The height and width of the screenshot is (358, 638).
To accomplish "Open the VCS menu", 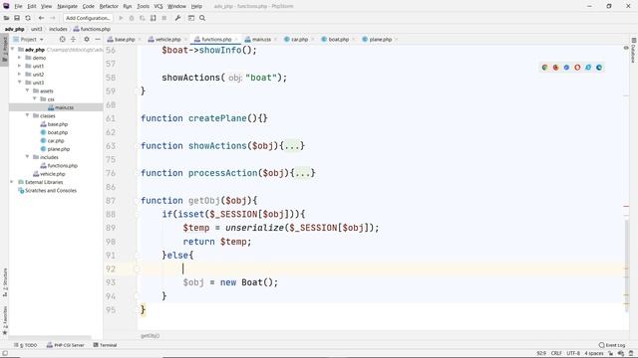I will pos(159,6).
